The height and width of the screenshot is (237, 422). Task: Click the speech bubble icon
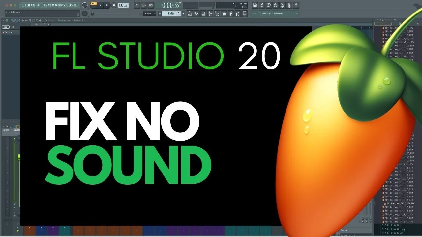pyautogui.click(x=269, y=5)
